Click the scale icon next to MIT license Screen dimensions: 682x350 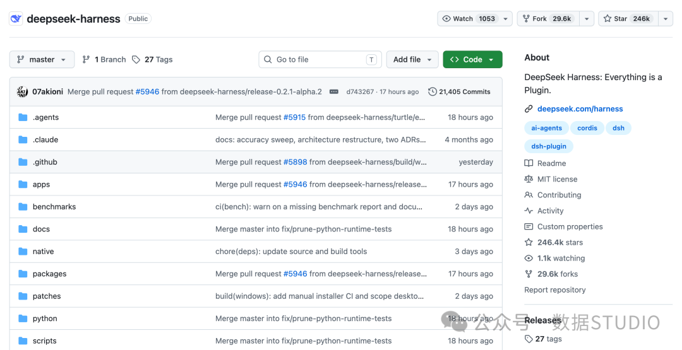click(529, 179)
